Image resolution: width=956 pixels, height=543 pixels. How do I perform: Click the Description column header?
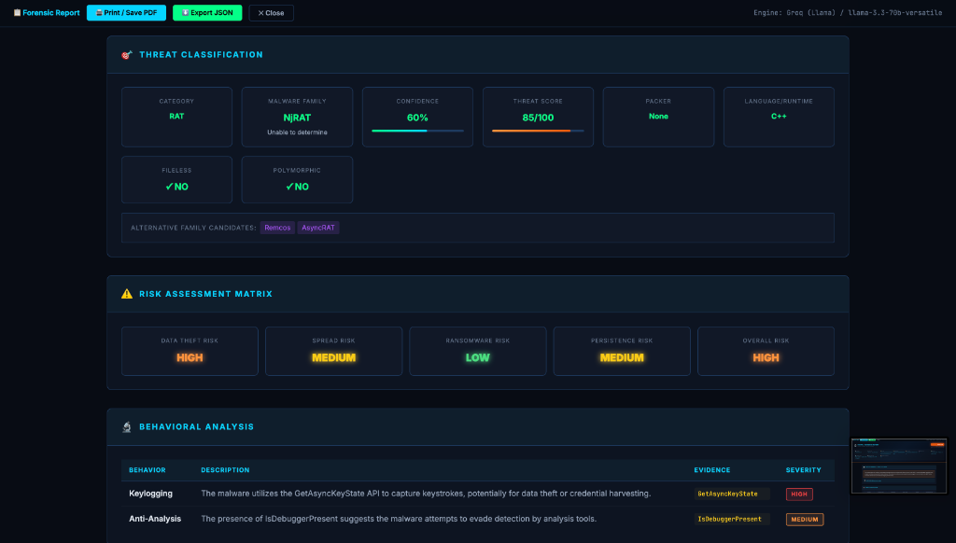[x=225, y=470]
